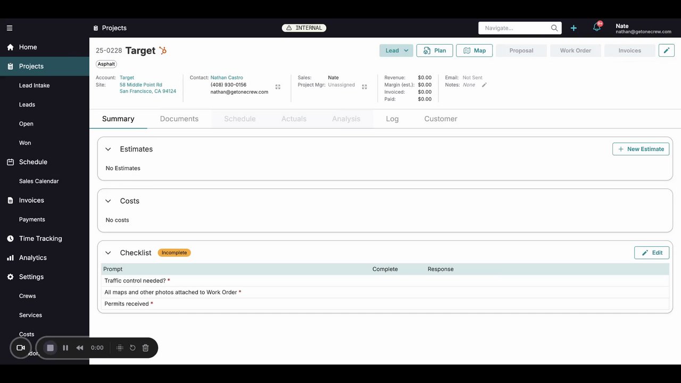Click the Settings gear icon
Image resolution: width=681 pixels, height=383 pixels.
point(10,277)
